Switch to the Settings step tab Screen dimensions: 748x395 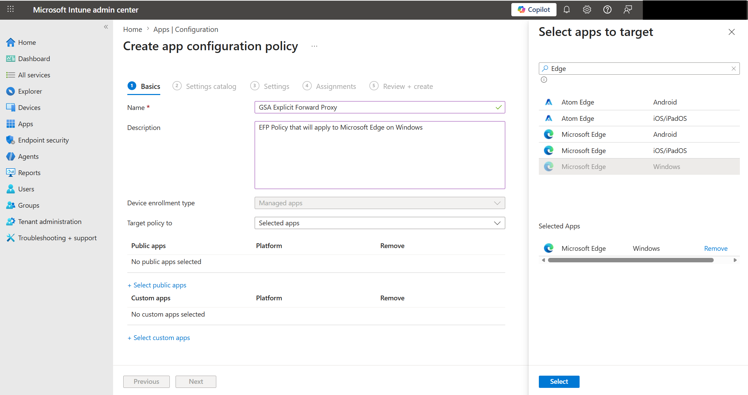pos(270,87)
